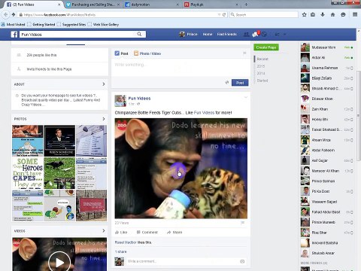Expand the ABOUT section arrow
Screen dimensions: 361x271
pyautogui.click(x=104, y=84)
